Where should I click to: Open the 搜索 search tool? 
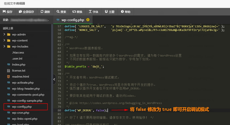click(61, 12)
